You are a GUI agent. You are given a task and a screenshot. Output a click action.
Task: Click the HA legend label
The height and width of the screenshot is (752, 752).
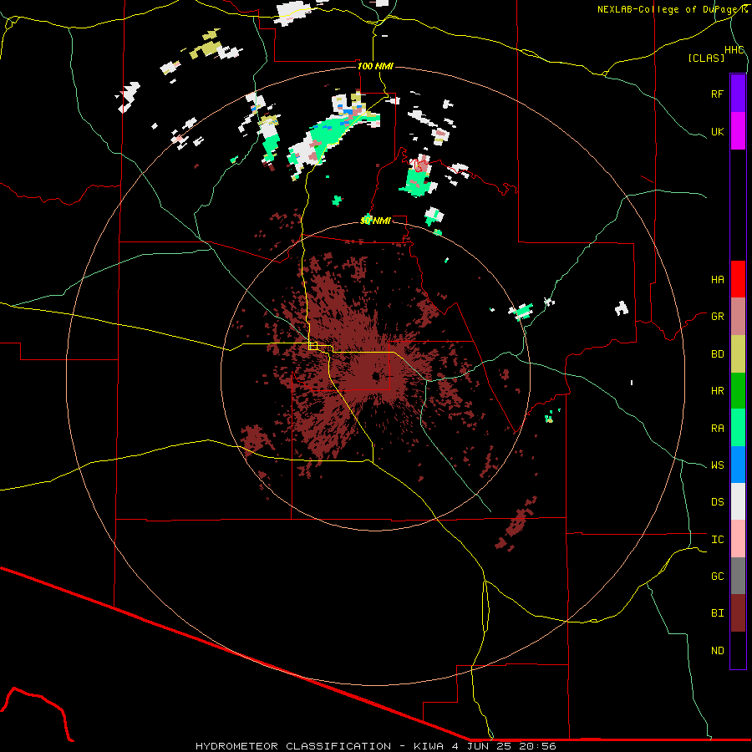point(717,280)
